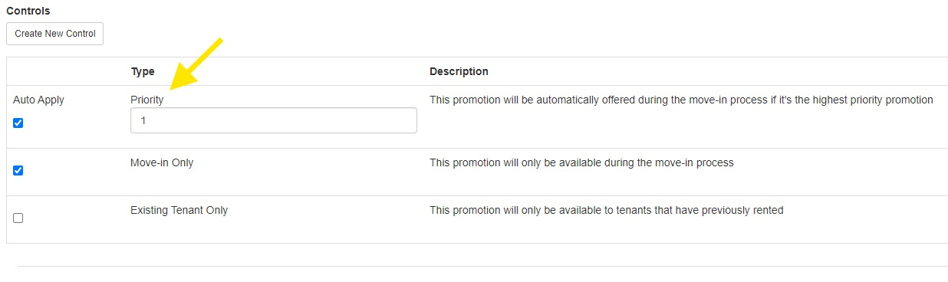The height and width of the screenshot is (282, 948).
Task: Click the yellow arrow annotation
Action: (x=196, y=64)
